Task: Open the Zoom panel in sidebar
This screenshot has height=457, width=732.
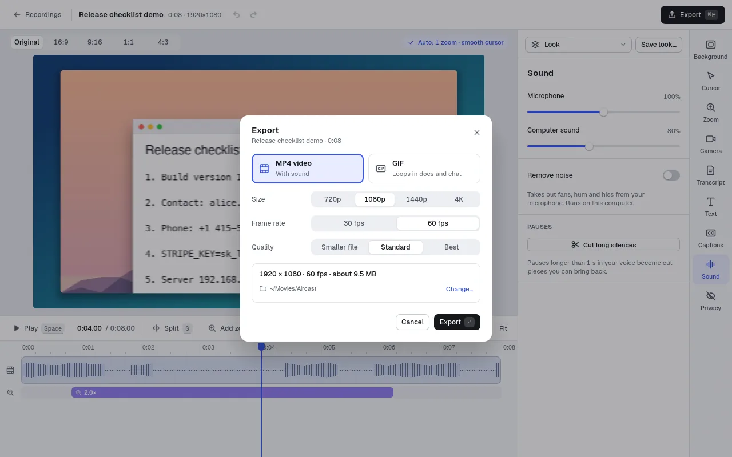Action: tap(710, 113)
